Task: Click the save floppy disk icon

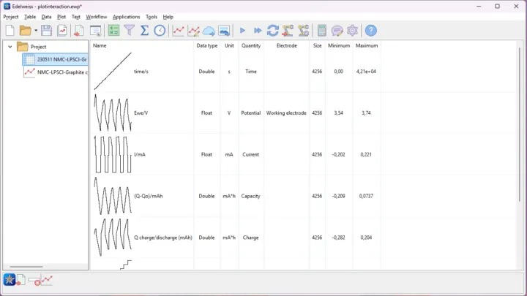Action: 46,31
